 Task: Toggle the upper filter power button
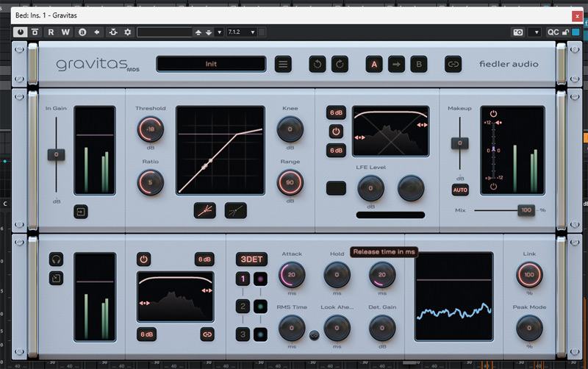point(335,132)
